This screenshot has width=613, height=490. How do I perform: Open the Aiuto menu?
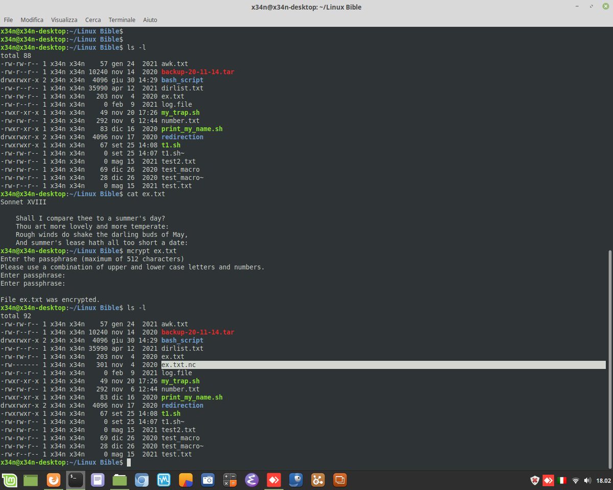pyautogui.click(x=150, y=20)
